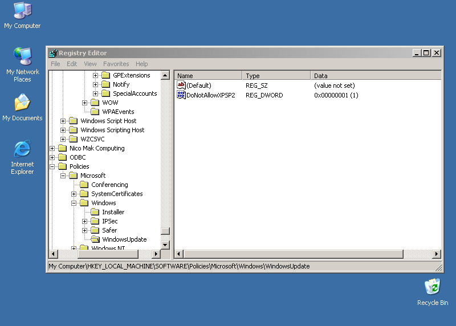Click the tree pane scroll left arrow
The image size is (456, 326).
pyautogui.click(x=53, y=254)
